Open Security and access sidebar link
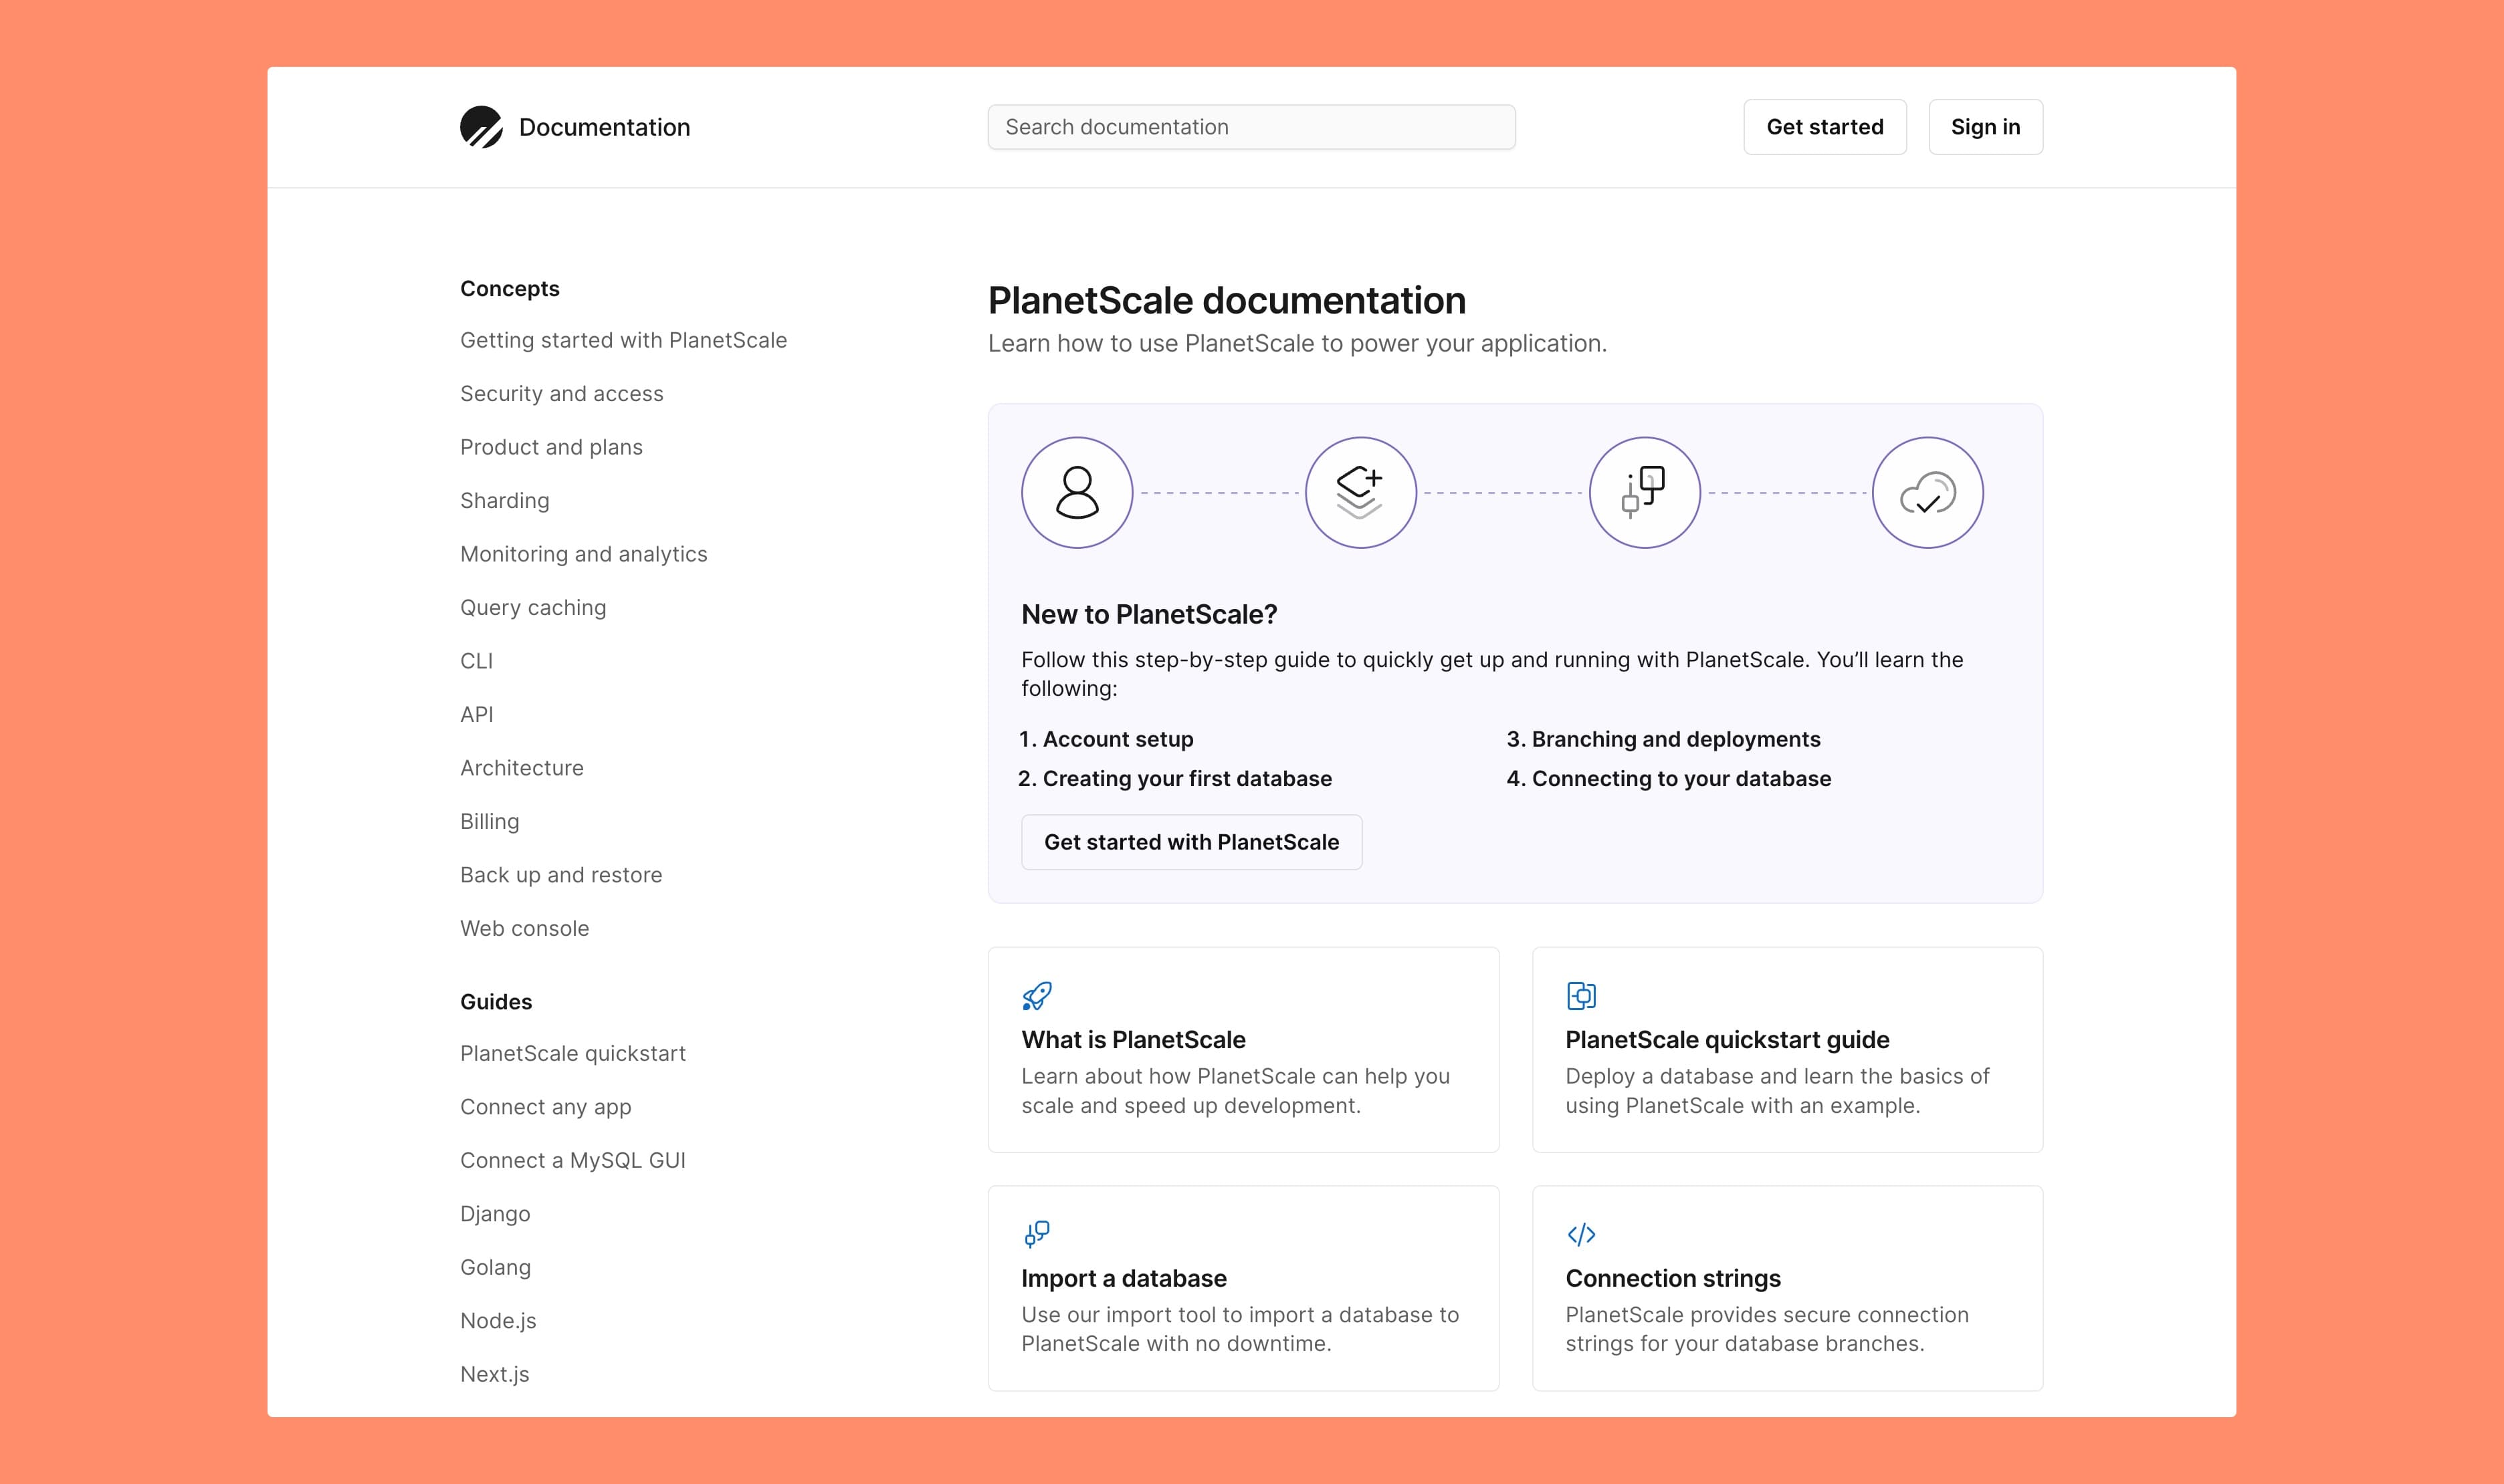Screen dimensions: 2504x1484 pos(561,394)
